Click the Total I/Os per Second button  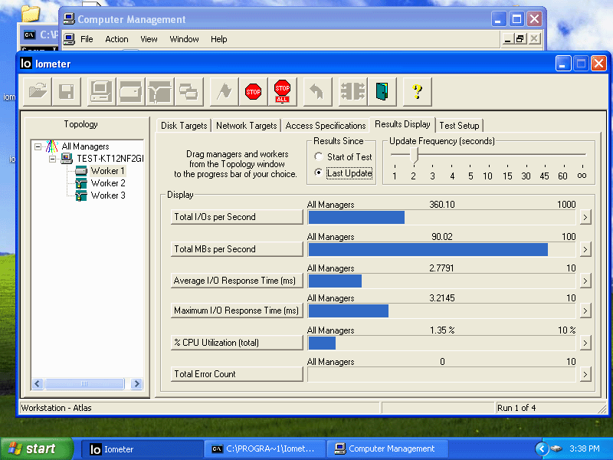tap(237, 217)
